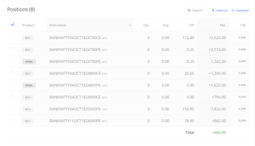Click P&L value +1,620.00
Image resolution: width=255 pixels, height=146 pixels.
217,85
